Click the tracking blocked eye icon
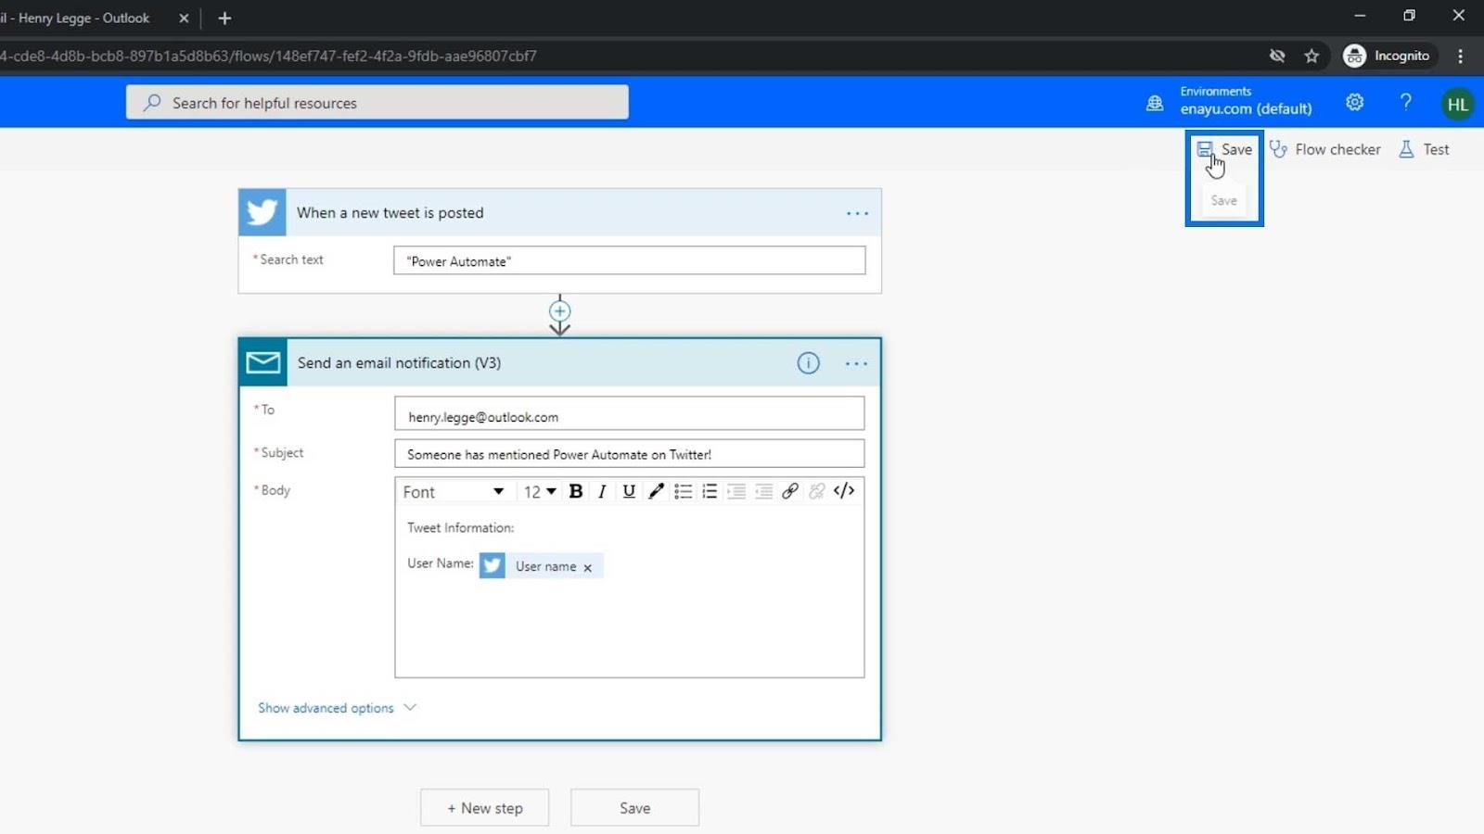1484x834 pixels. 1277,56
